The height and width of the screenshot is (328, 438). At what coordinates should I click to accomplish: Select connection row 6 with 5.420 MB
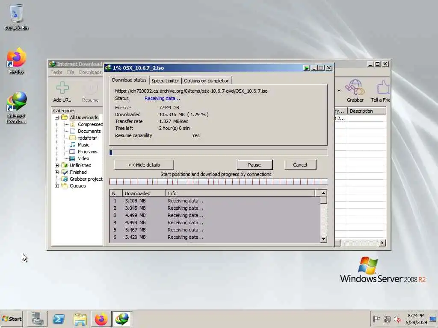(x=215, y=237)
